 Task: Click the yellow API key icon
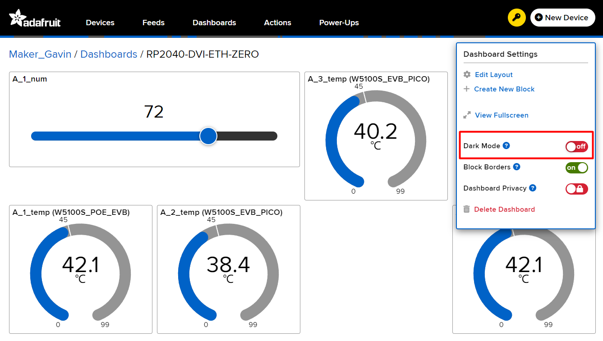click(516, 18)
